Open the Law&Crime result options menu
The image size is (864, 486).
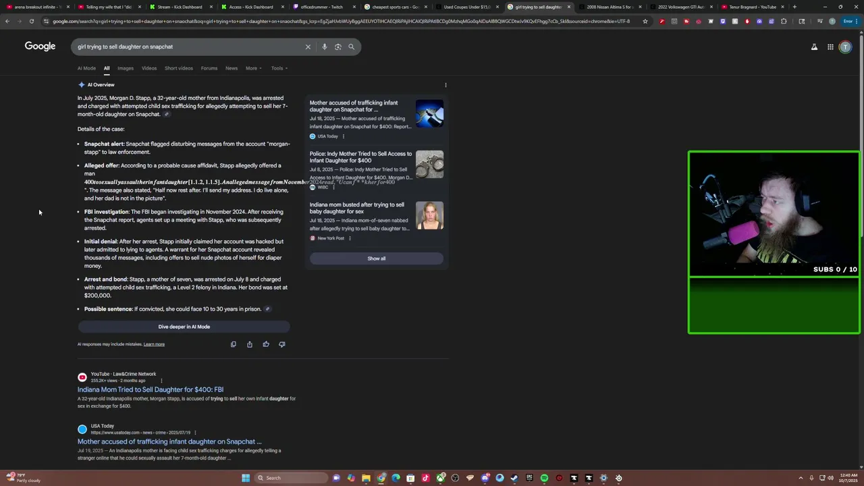tap(161, 381)
